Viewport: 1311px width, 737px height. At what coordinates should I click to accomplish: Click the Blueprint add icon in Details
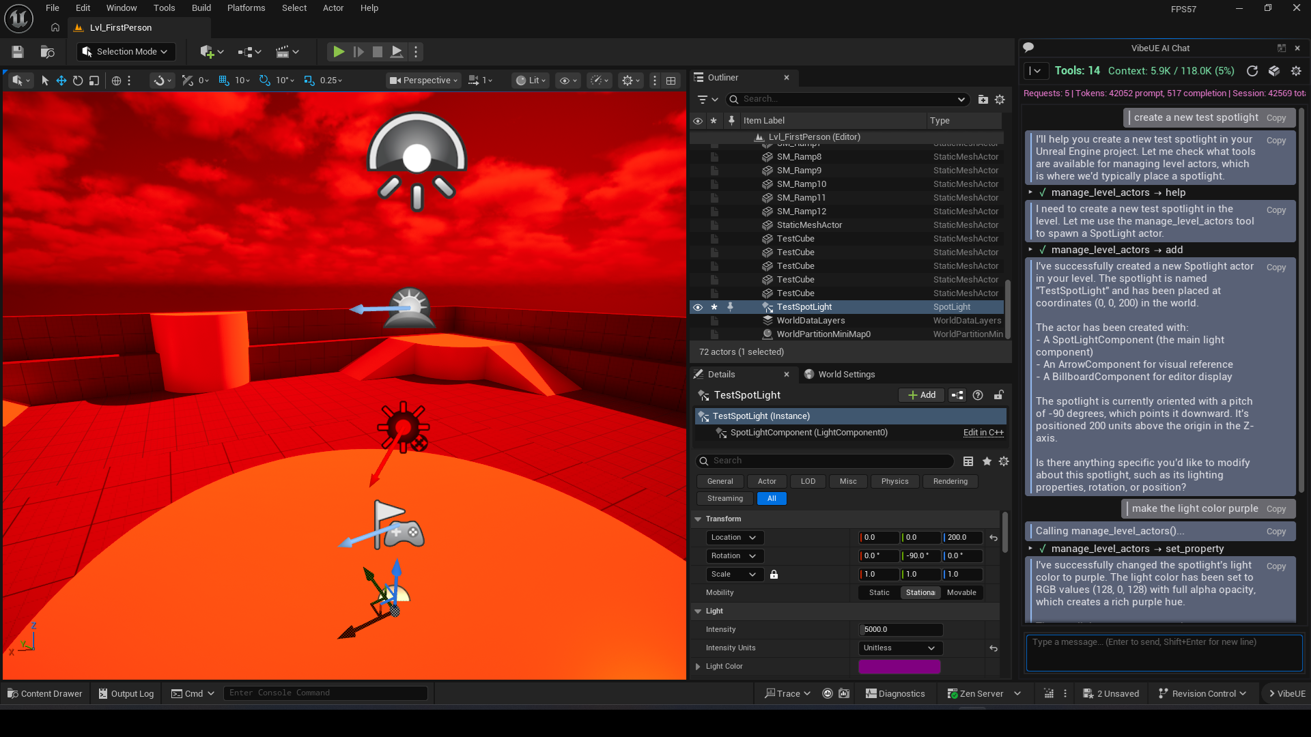click(957, 395)
